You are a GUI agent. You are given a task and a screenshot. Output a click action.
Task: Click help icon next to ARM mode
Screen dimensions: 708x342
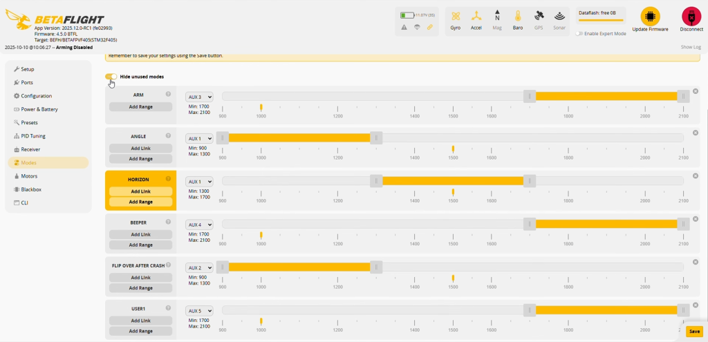168,94
